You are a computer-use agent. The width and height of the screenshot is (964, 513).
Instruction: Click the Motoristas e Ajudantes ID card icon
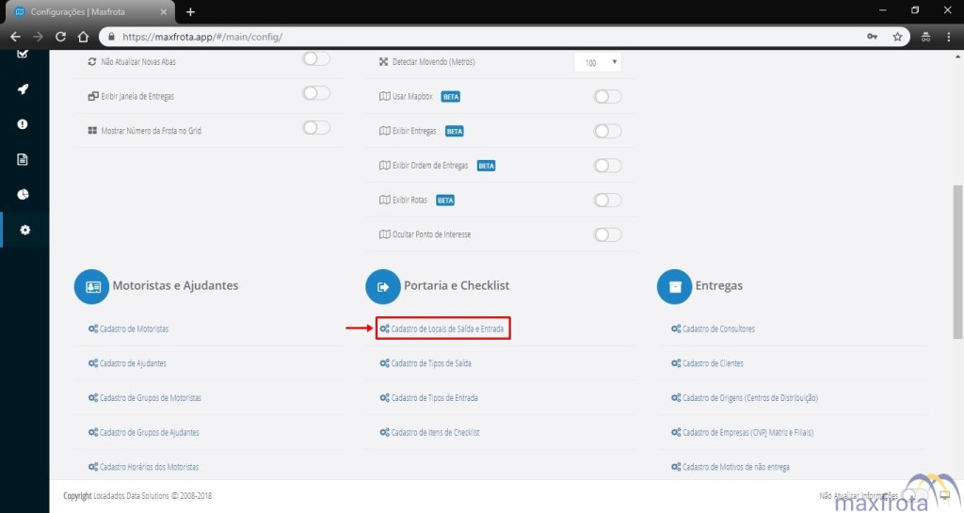click(x=92, y=286)
